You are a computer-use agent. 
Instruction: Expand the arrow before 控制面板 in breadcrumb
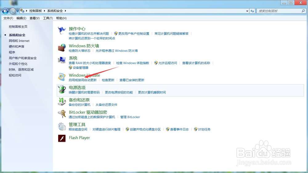[26, 11]
